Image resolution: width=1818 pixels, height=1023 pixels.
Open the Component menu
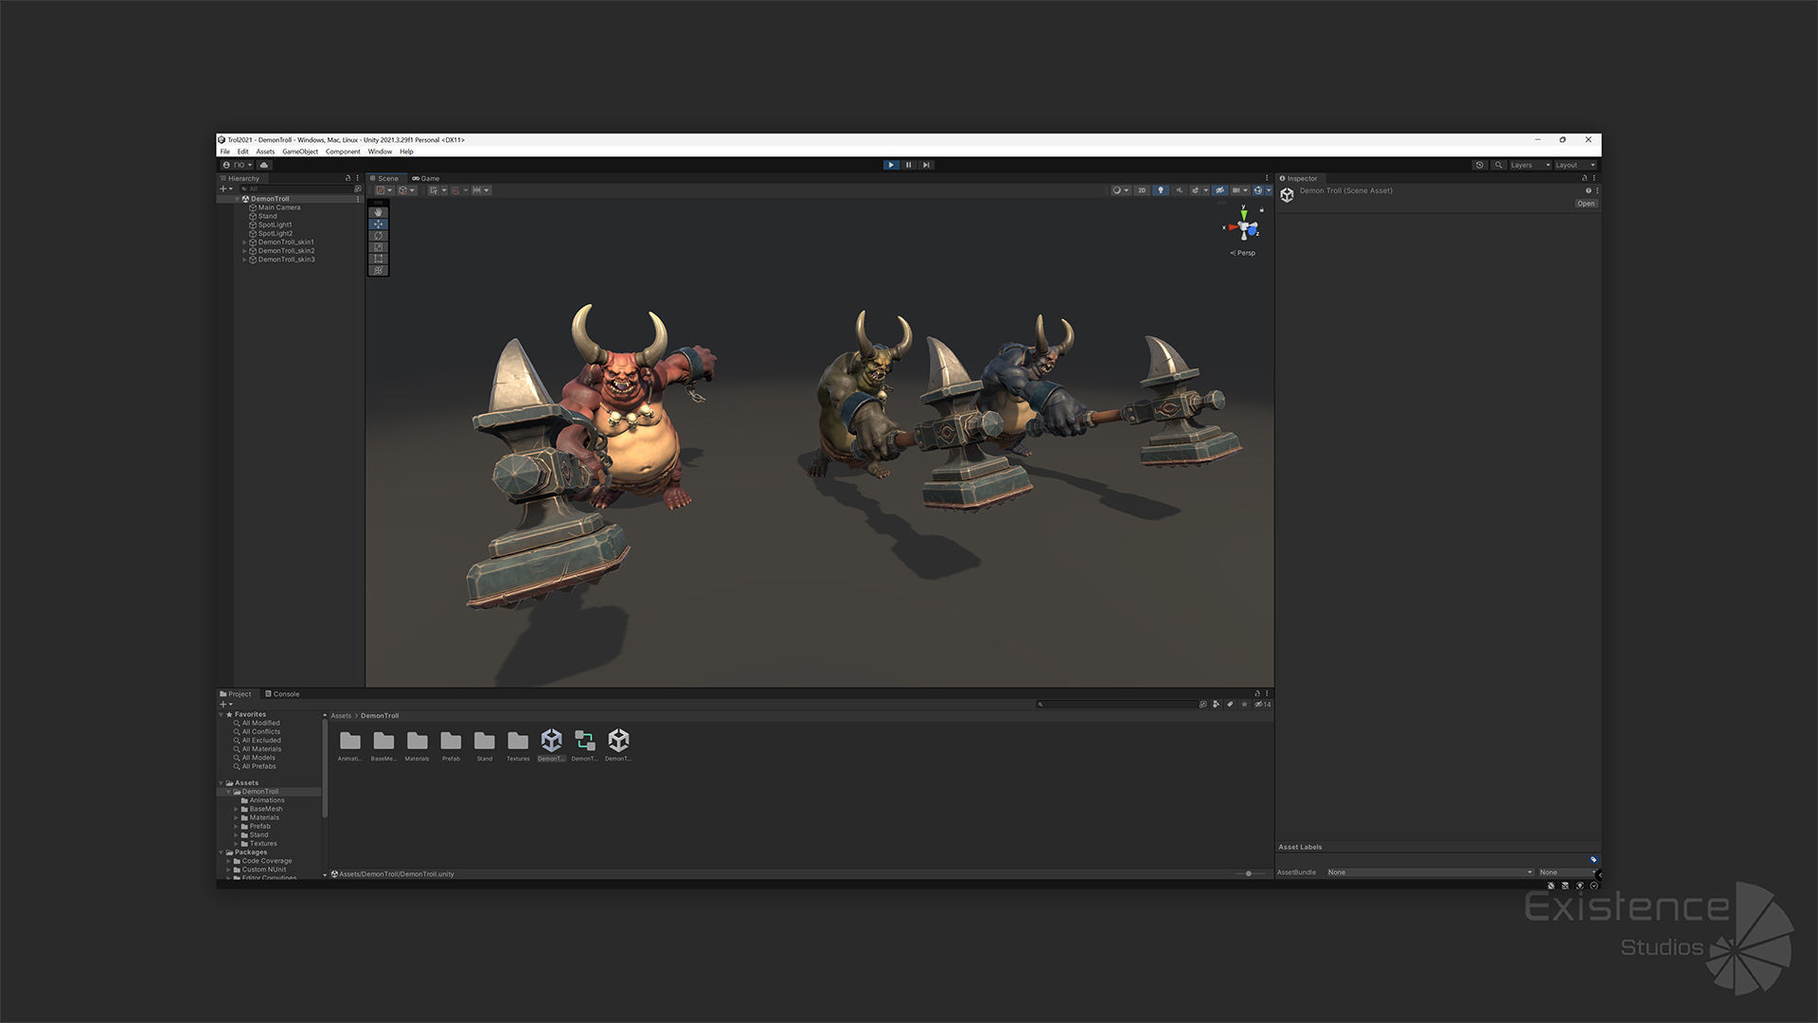343,152
